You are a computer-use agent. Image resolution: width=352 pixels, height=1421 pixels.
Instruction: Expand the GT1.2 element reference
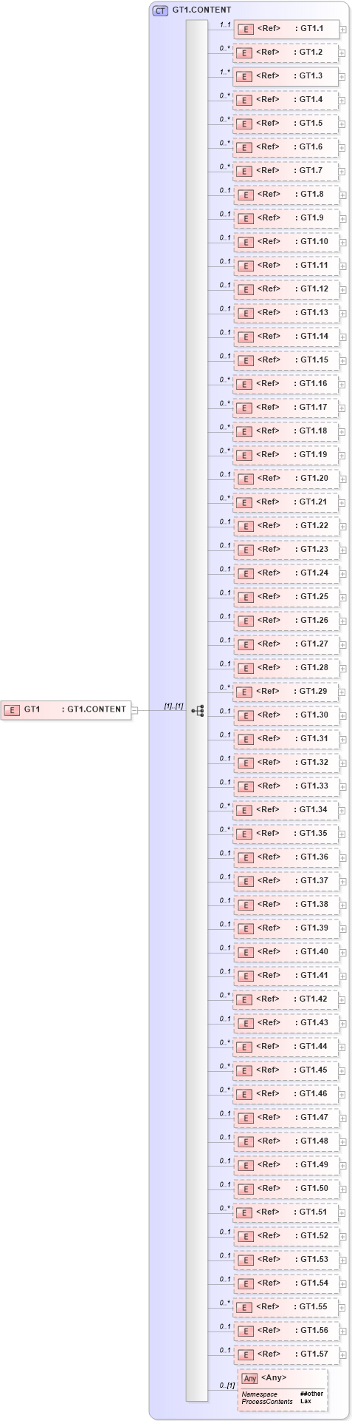pos(342,53)
